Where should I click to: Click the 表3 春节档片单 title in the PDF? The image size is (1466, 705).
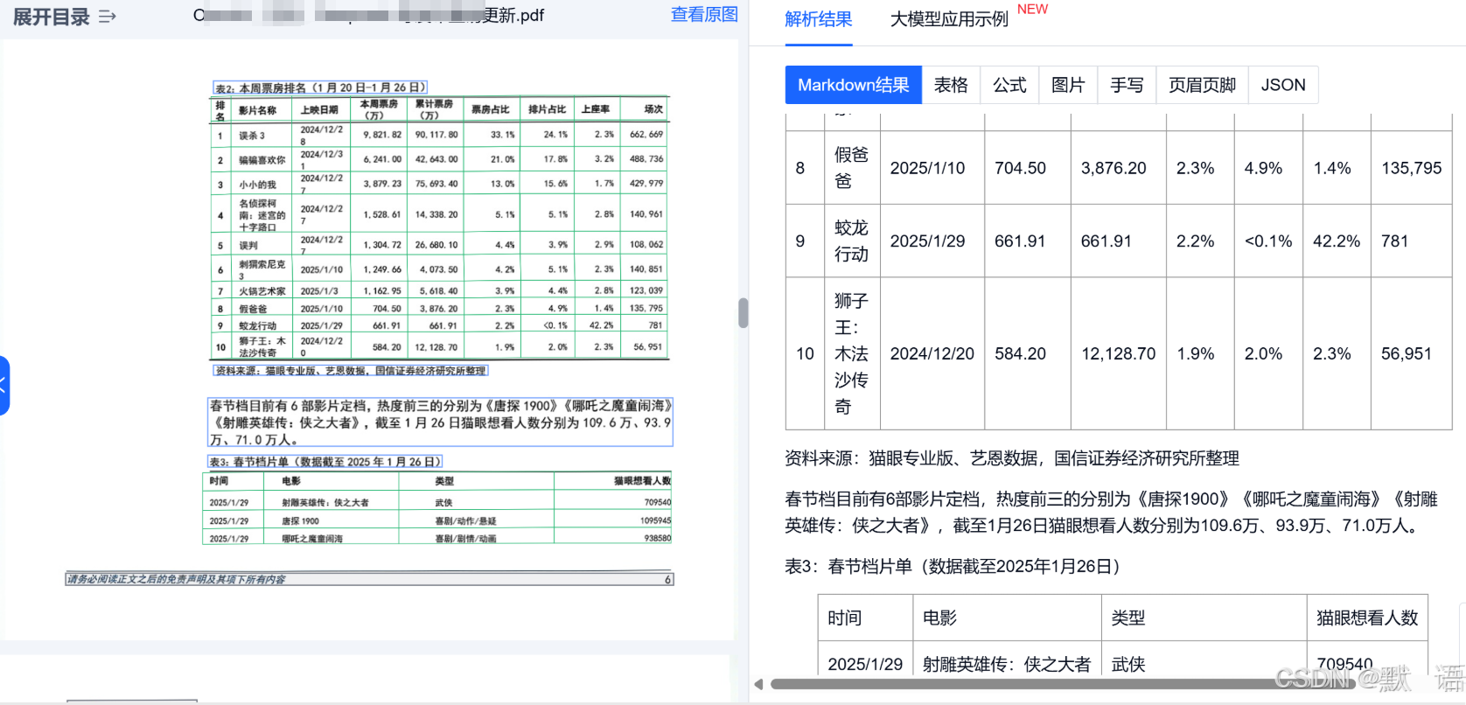[x=325, y=461]
